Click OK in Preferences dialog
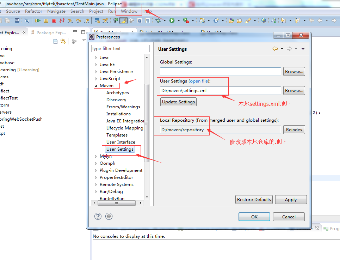340x260 pixels. pos(254,217)
